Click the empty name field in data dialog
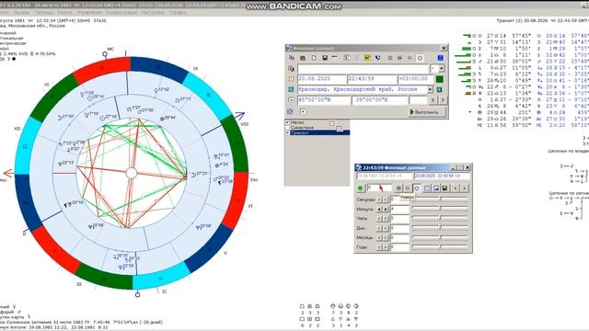589x331 pixels. pyautogui.click(x=363, y=69)
